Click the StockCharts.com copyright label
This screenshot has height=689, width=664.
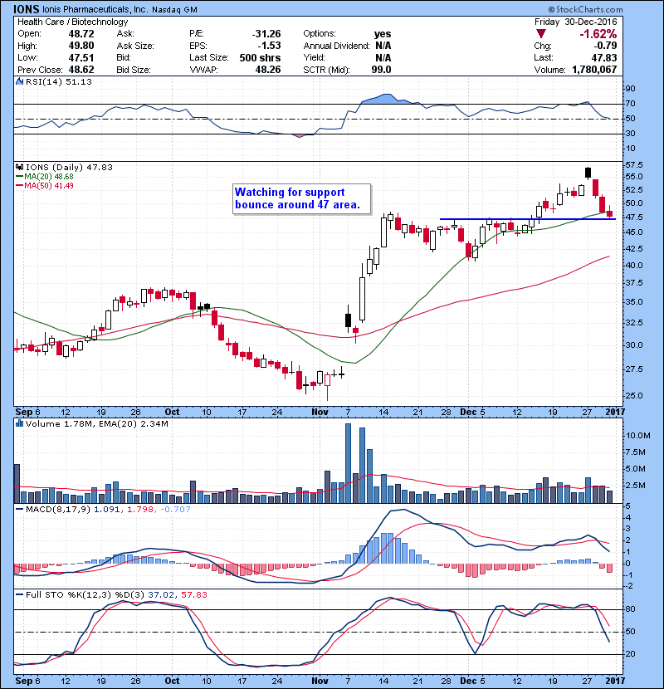[585, 9]
